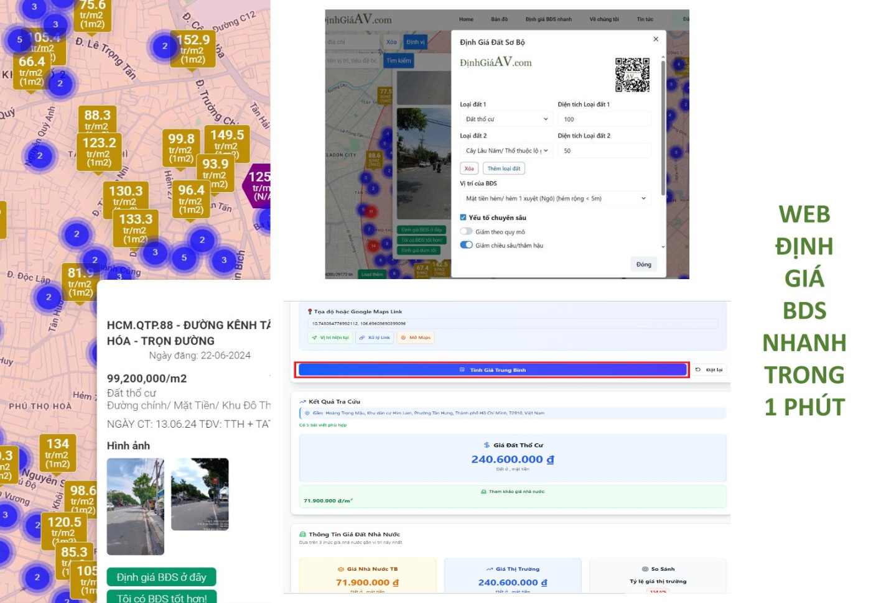The width and height of the screenshot is (871, 603).
Task: Uncheck the Yếu tố chuyên sâu checkbox
Action: 463,218
